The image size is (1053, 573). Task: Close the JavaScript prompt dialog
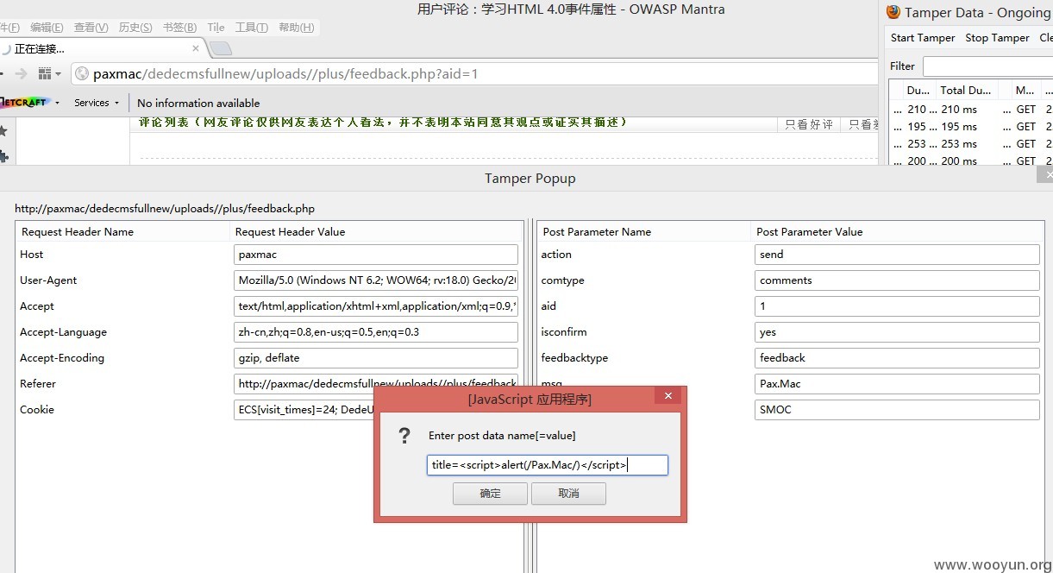pos(668,397)
